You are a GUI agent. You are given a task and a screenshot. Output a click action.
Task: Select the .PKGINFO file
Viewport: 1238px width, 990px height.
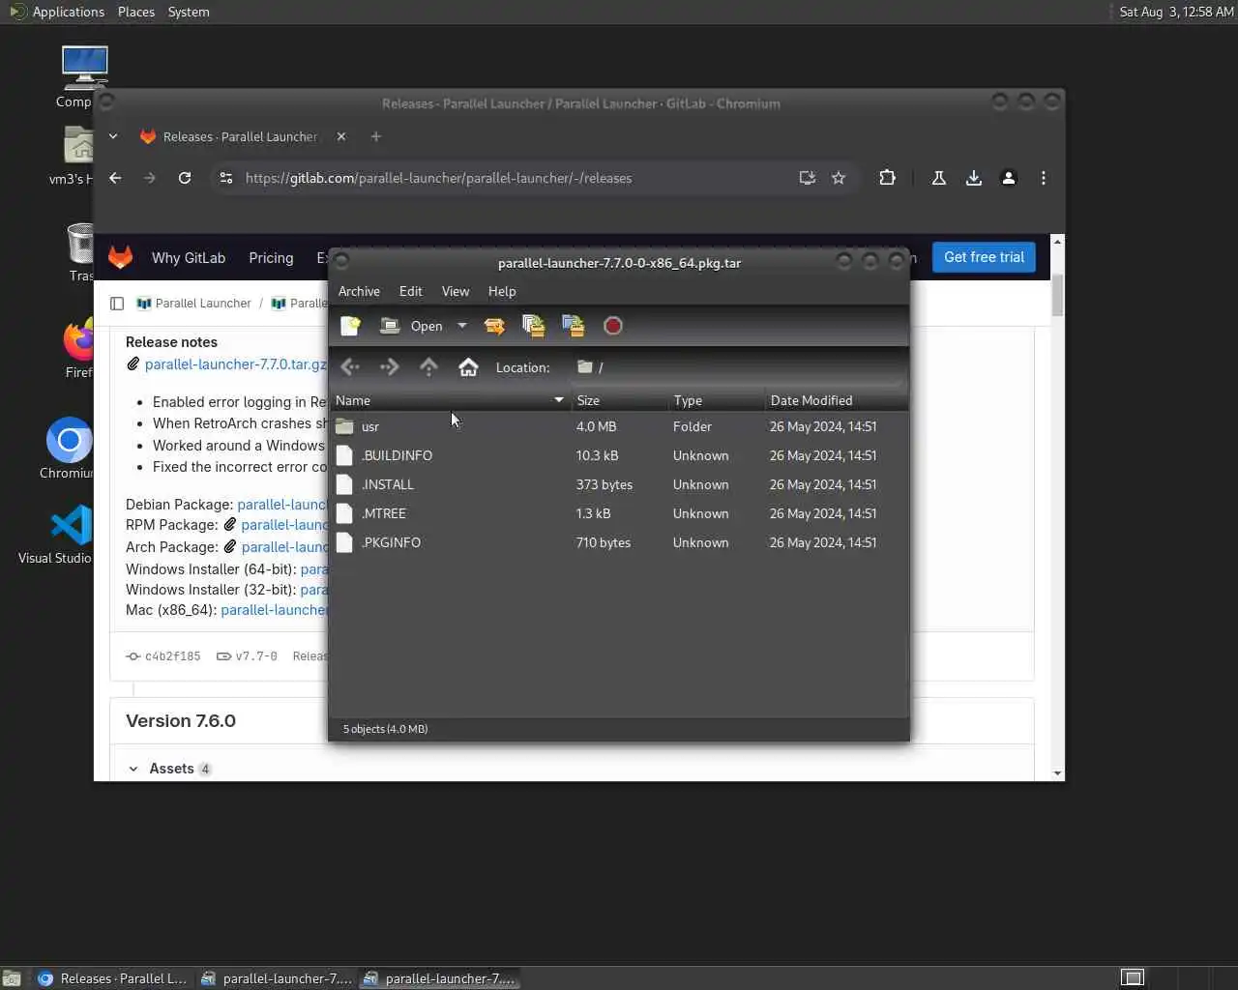click(619, 542)
